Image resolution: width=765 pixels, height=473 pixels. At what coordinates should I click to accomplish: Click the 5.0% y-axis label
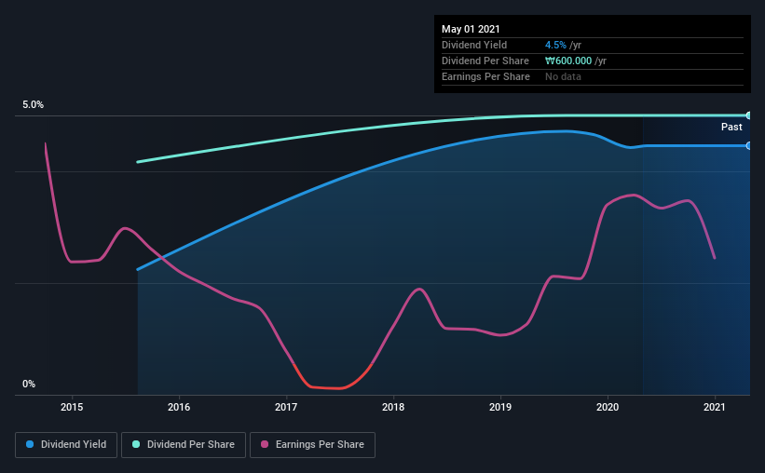[33, 105]
